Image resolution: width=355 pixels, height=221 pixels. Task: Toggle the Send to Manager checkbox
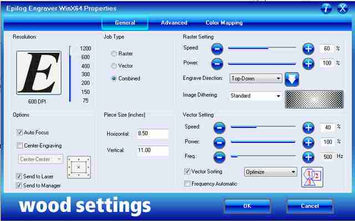pos(18,186)
